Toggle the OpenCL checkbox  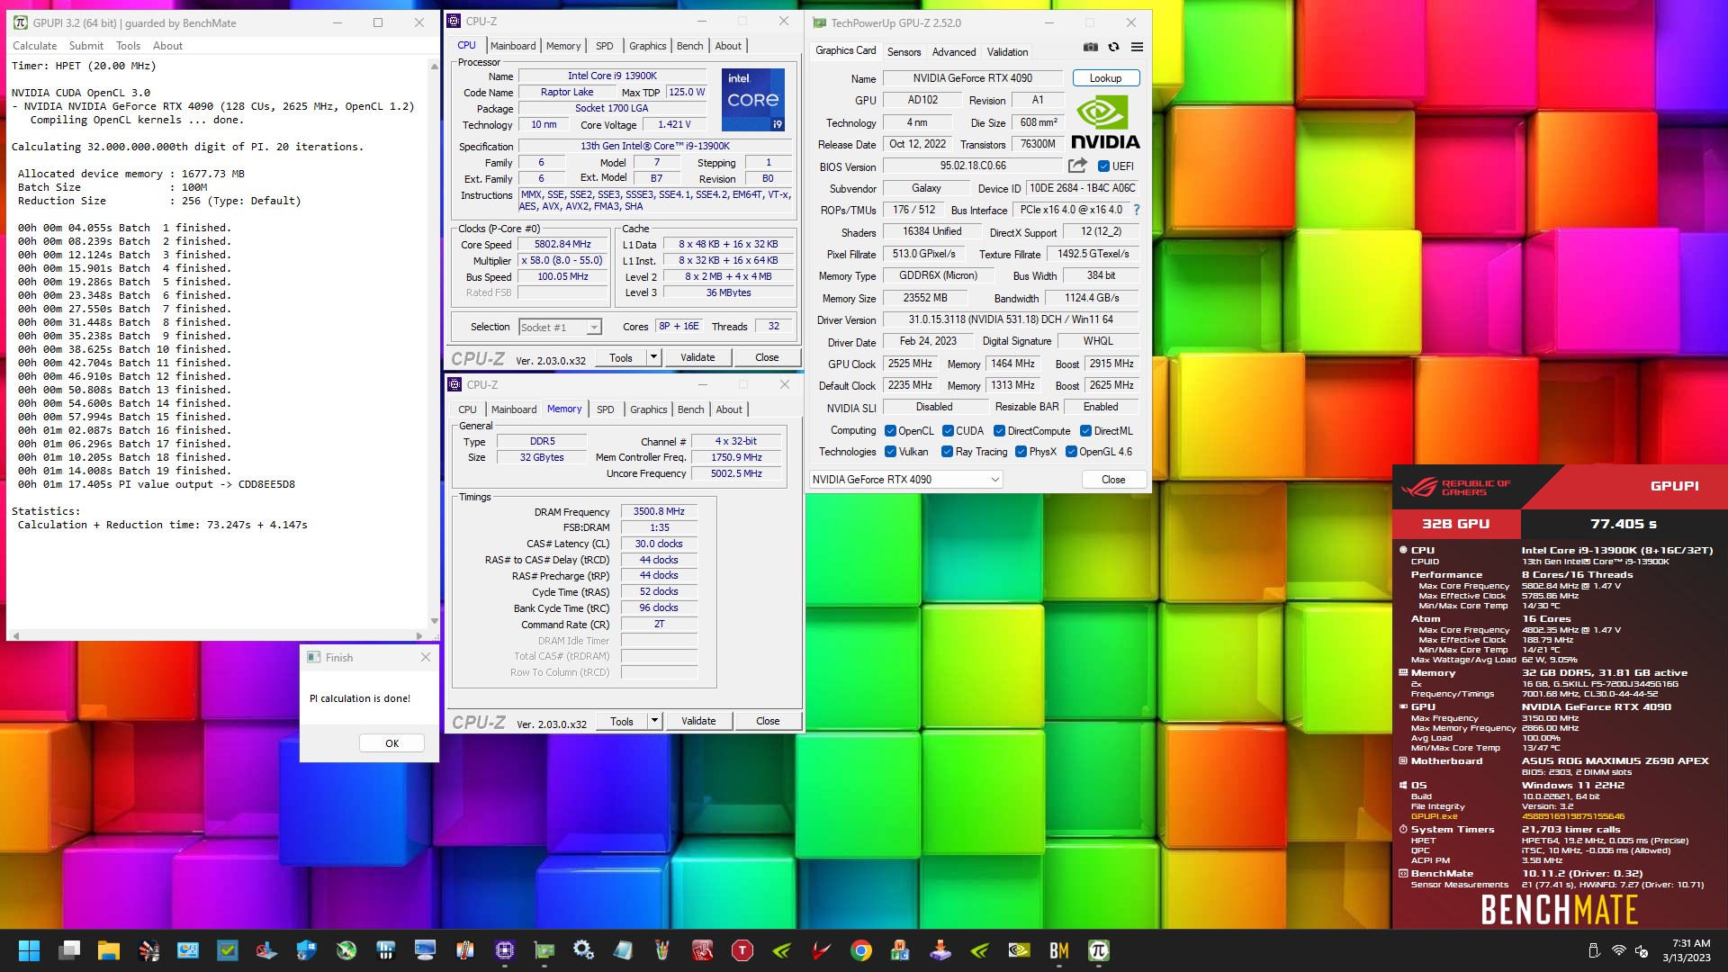890,431
